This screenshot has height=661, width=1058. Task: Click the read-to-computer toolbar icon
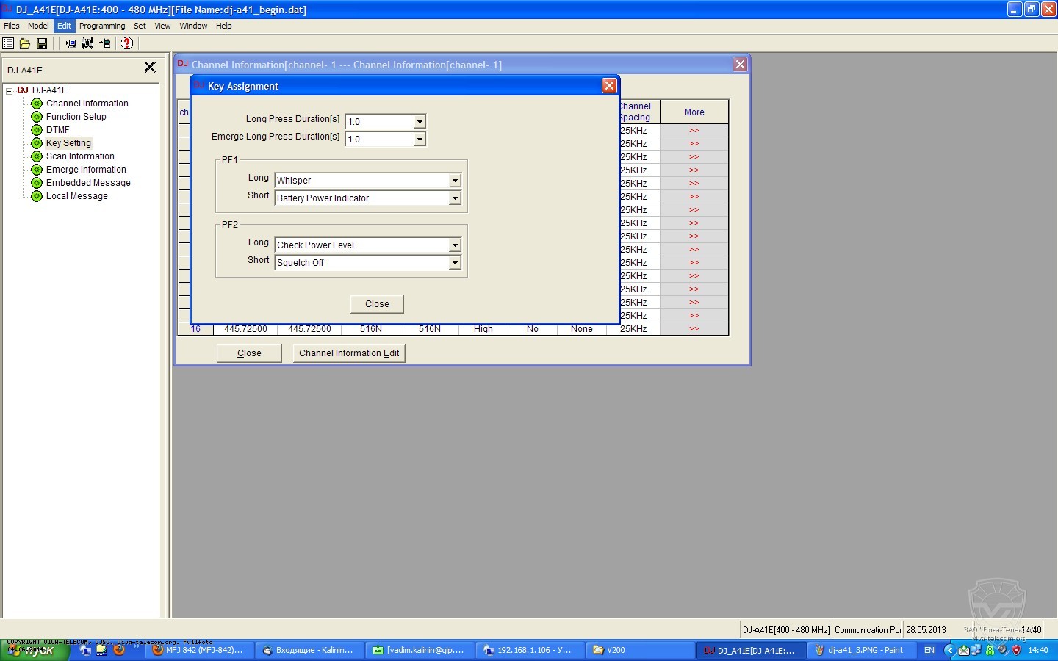coord(71,43)
